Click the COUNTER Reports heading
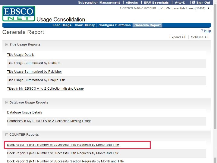 click(24, 135)
